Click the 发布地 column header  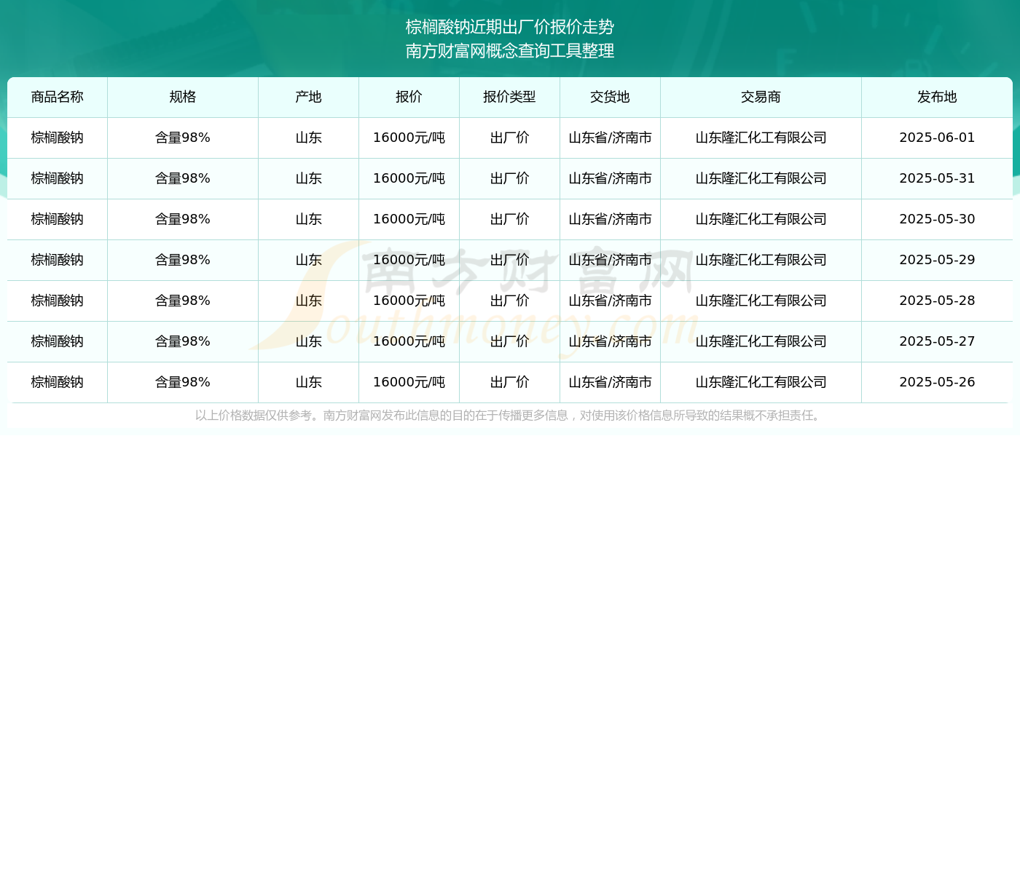click(937, 97)
